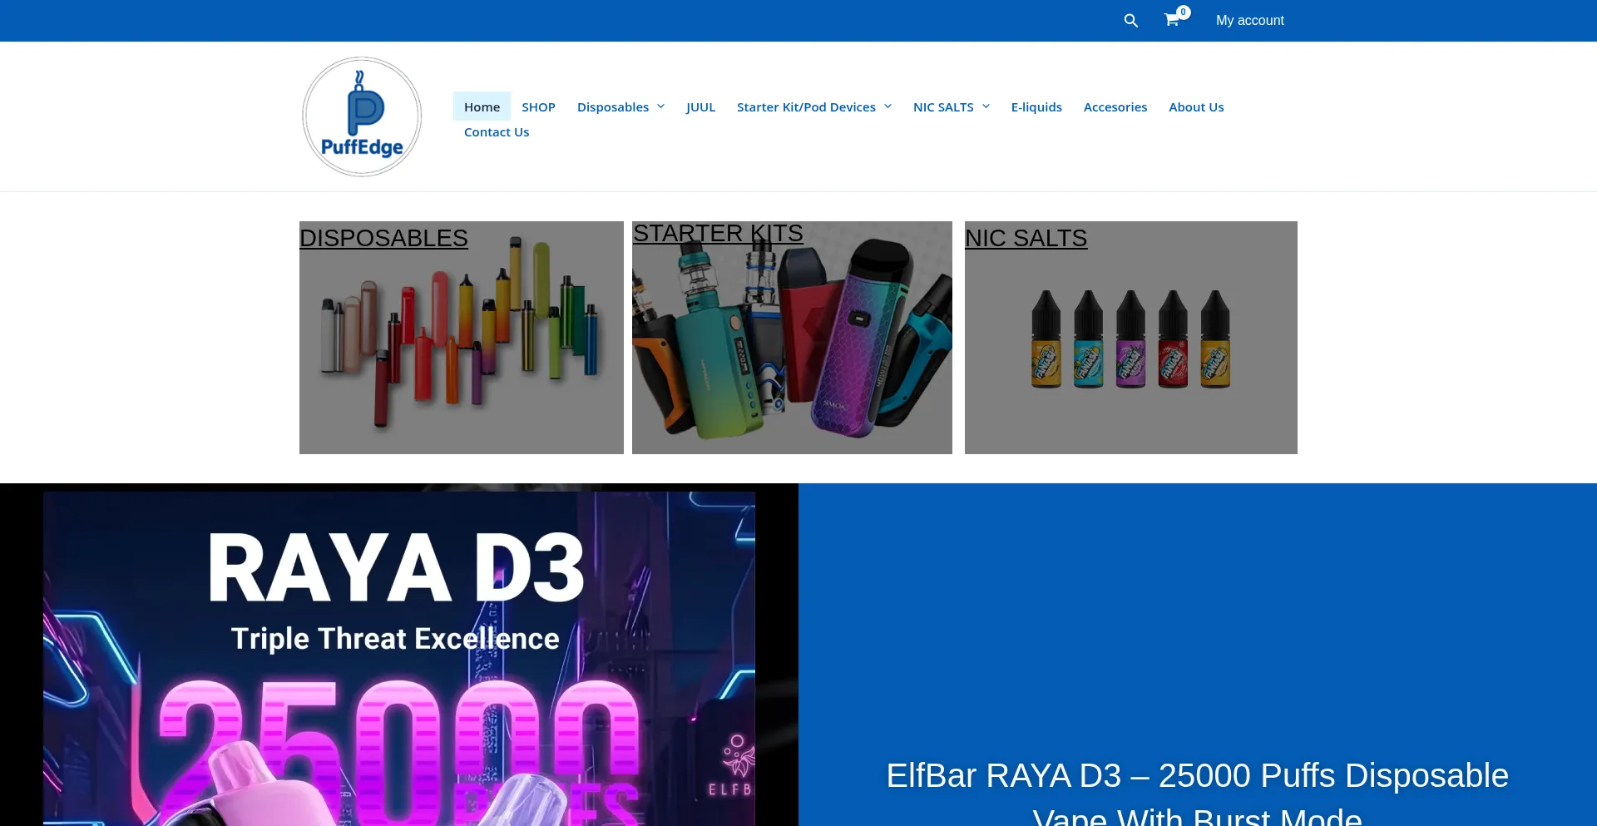1597x826 pixels.
Task: Click the NIC SALTS category heading
Action: point(1026,238)
